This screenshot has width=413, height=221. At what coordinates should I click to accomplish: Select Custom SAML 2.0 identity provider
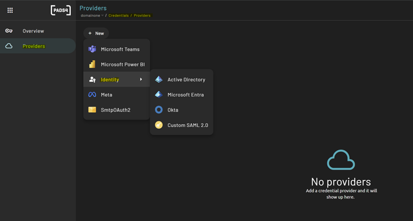coord(181,125)
